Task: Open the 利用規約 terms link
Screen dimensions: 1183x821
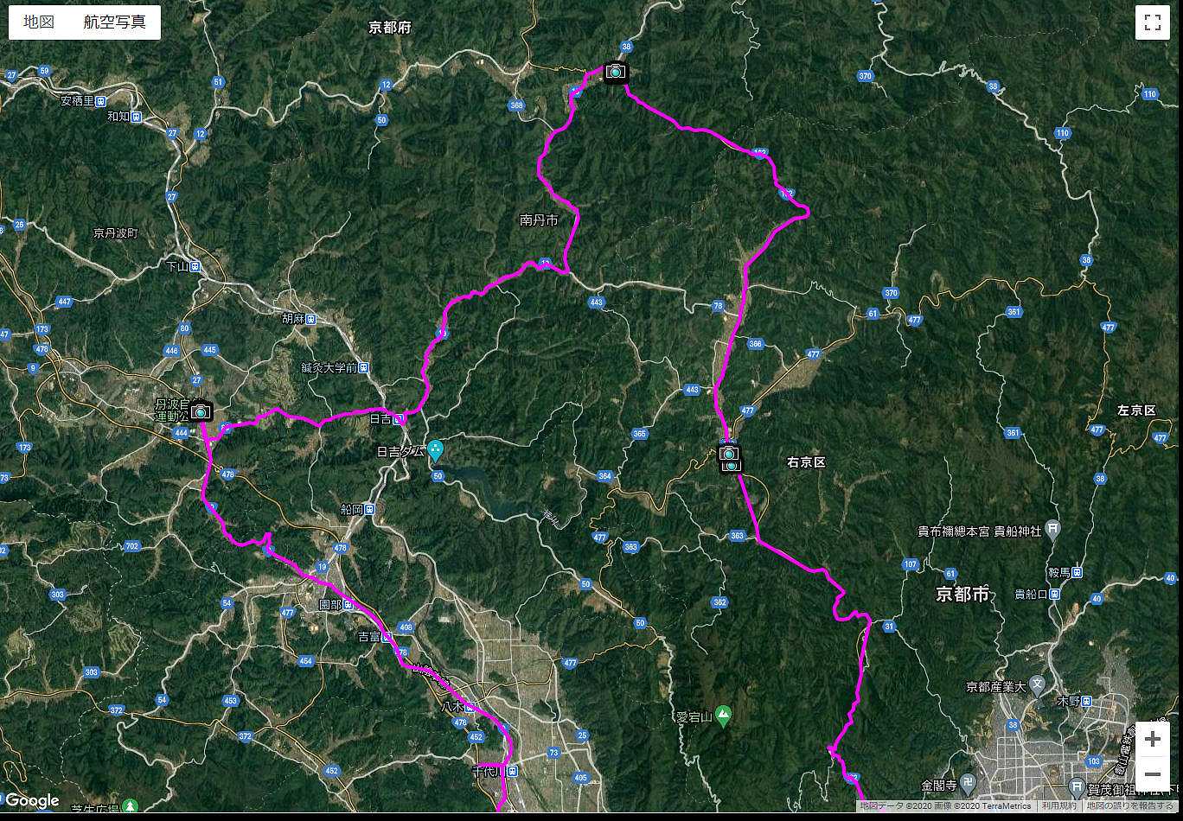Action: coord(1058,805)
